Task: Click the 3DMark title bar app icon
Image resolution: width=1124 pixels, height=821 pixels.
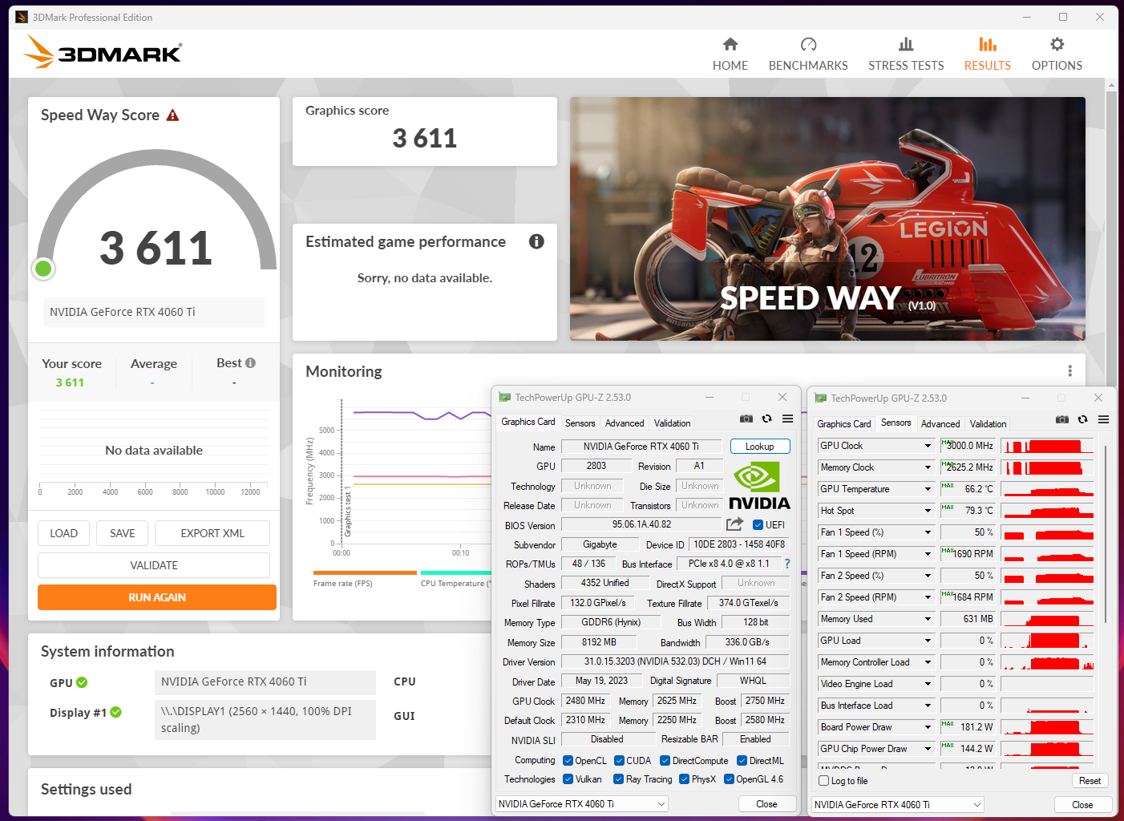Action: (x=21, y=17)
